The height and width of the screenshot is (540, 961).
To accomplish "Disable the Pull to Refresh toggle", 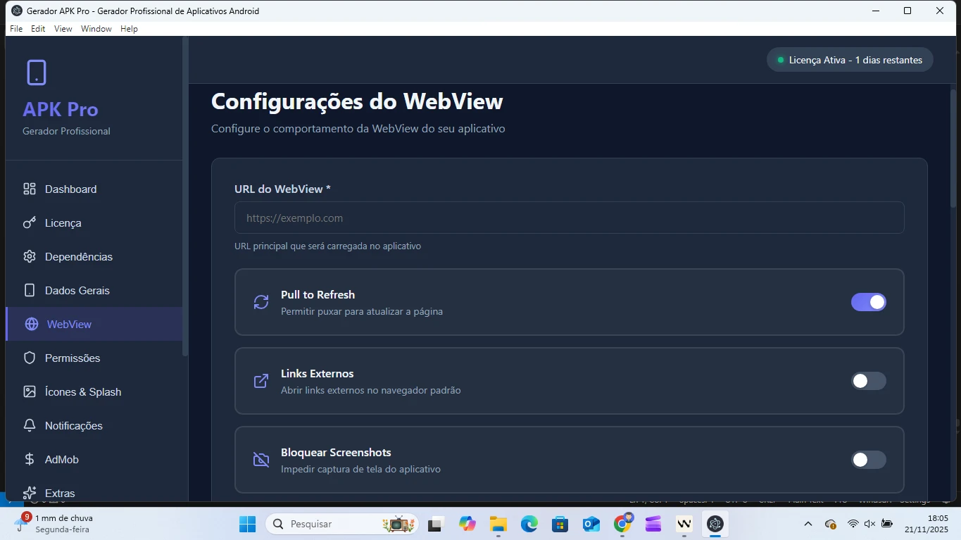I will point(868,302).
